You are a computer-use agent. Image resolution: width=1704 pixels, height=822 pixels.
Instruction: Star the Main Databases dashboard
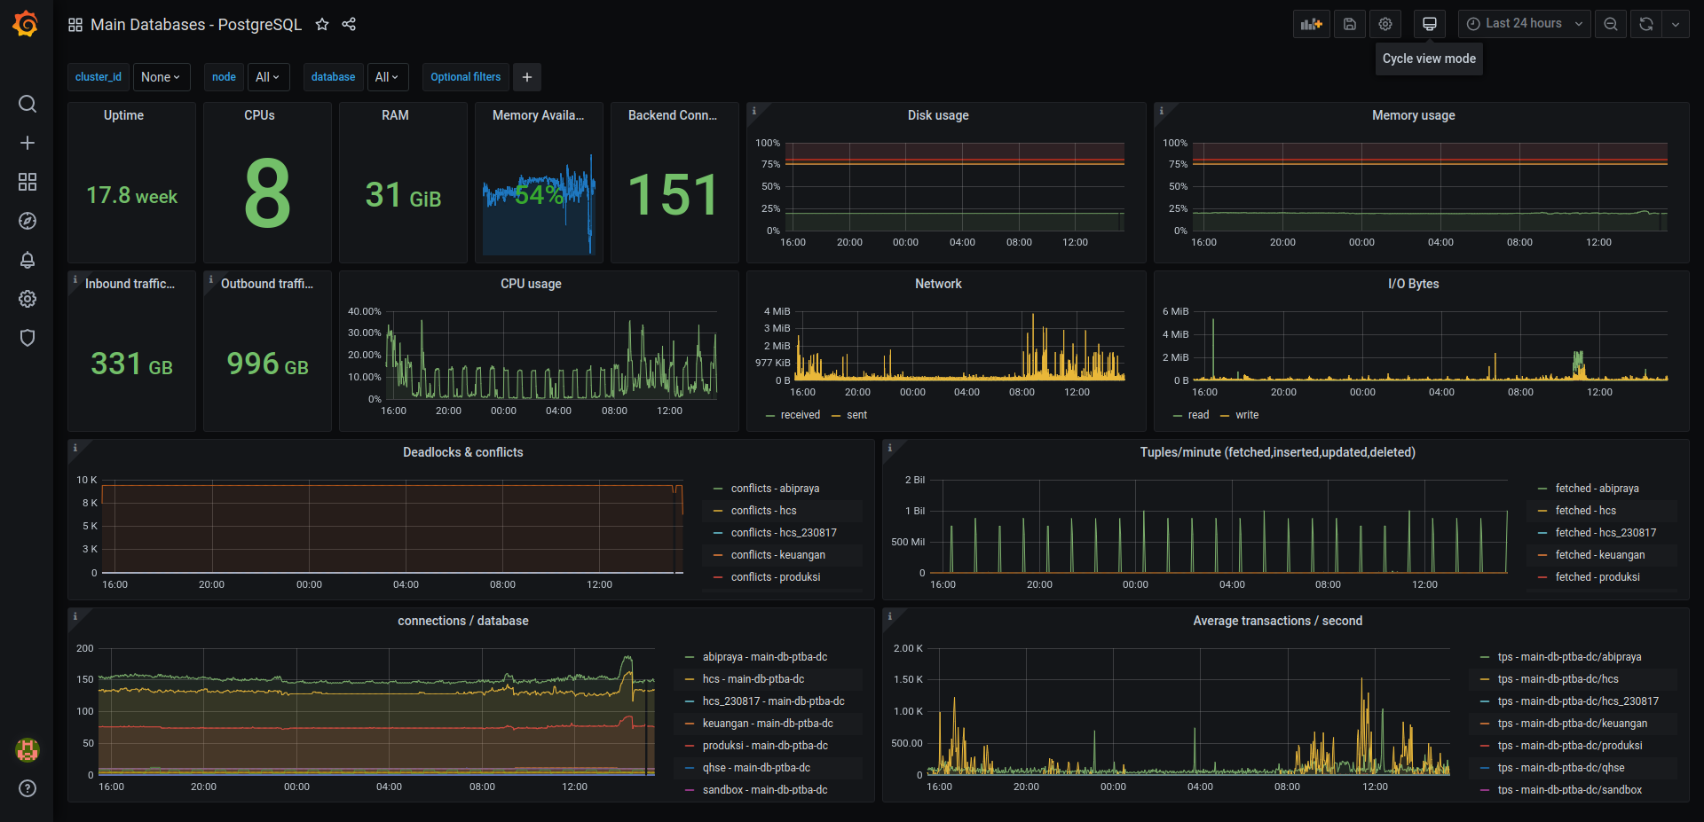point(322,25)
